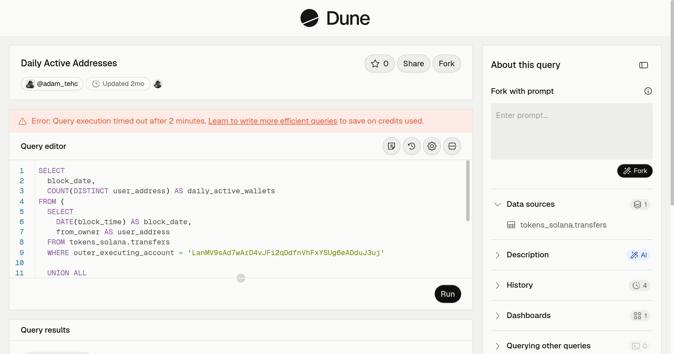Click the warning triangle in error banner
The image size is (674, 354).
(x=22, y=121)
